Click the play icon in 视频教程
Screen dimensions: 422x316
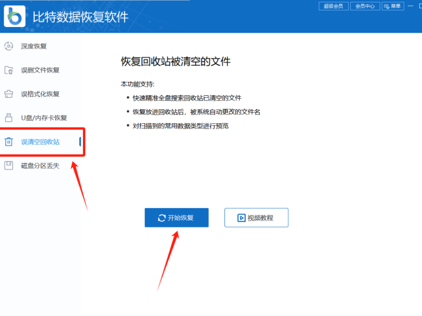(x=241, y=218)
